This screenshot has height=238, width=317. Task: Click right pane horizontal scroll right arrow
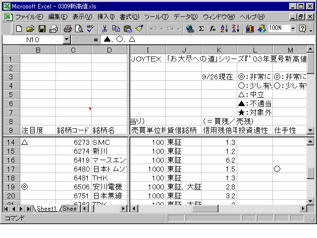[303, 209]
